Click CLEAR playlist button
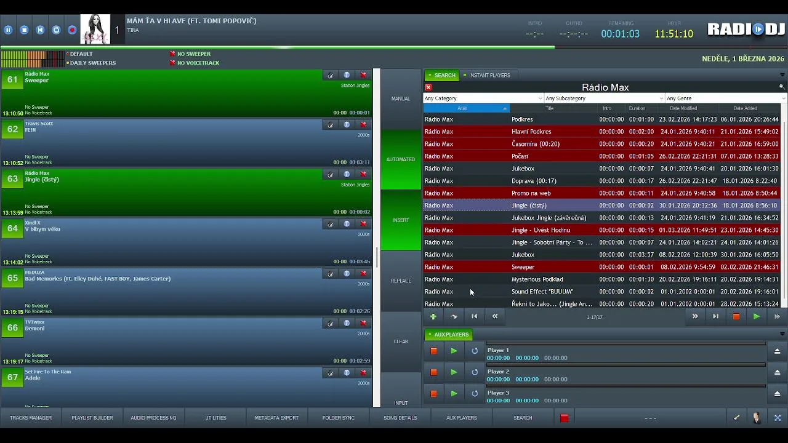 pyautogui.click(x=401, y=341)
